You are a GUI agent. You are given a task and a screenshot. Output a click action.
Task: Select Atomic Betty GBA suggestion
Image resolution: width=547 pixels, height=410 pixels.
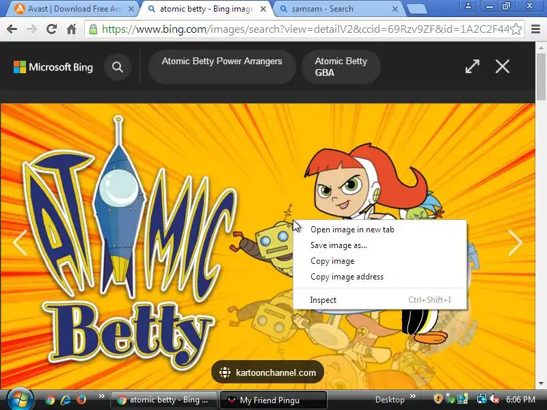coord(341,66)
